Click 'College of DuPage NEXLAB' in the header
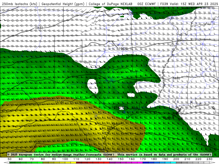The image size is (219, 164). click(x=111, y=4)
